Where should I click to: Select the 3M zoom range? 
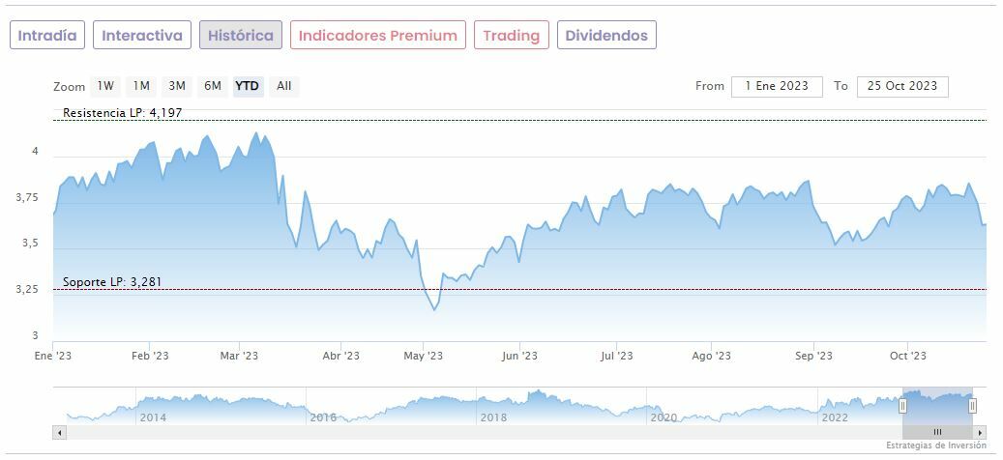tap(176, 86)
